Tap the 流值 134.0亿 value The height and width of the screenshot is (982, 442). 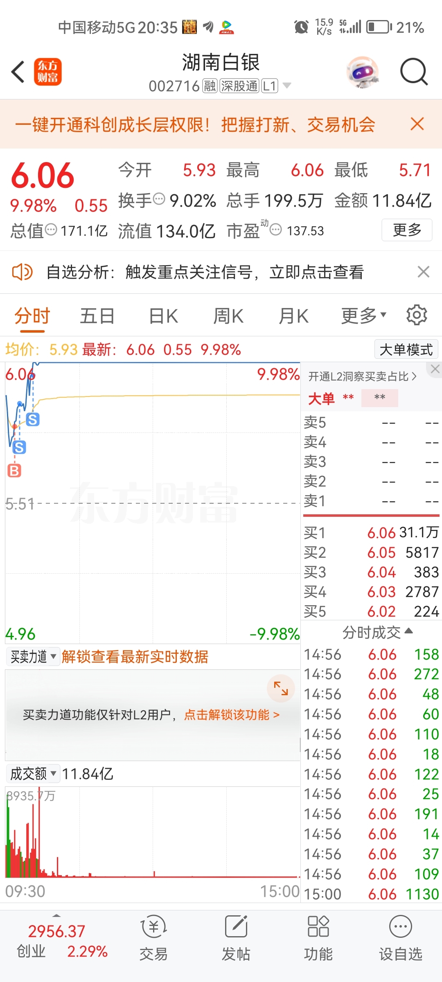185,231
